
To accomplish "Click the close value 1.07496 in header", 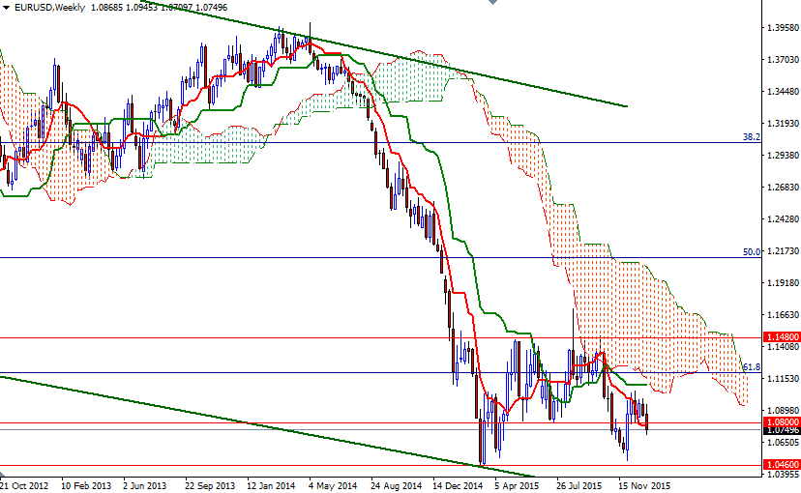I will click(x=211, y=8).
